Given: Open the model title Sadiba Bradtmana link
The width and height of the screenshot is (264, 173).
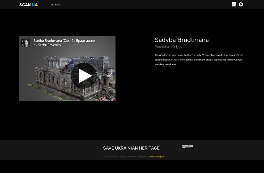Looking at the screenshot, I should click(x=64, y=41).
